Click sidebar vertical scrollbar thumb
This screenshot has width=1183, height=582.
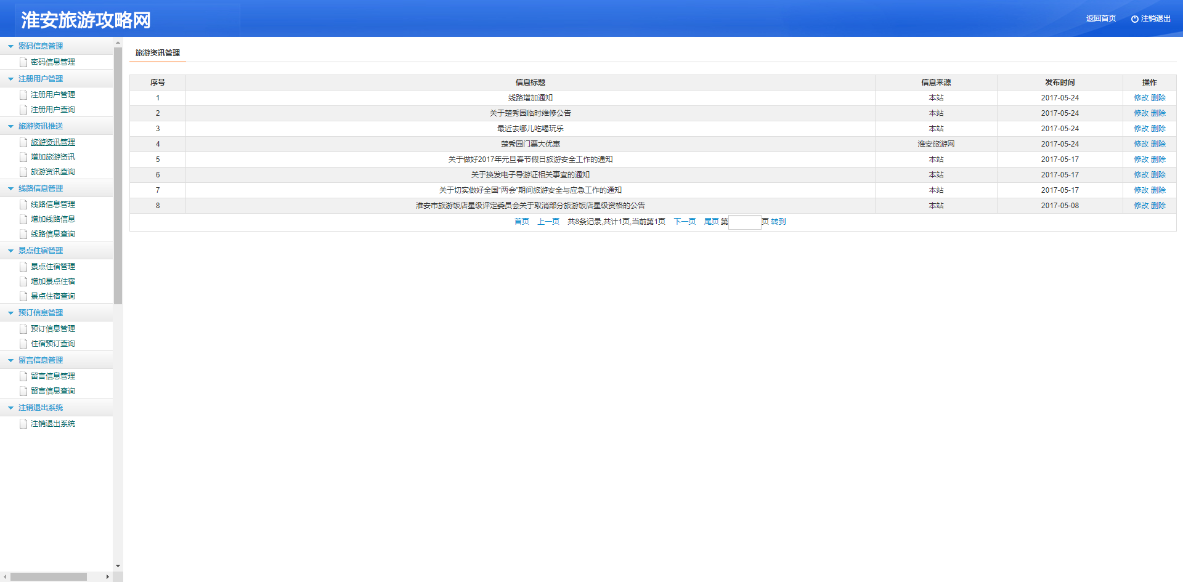pyautogui.click(x=118, y=176)
